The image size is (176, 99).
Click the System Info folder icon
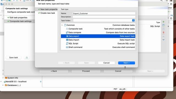(x=6, y=78)
